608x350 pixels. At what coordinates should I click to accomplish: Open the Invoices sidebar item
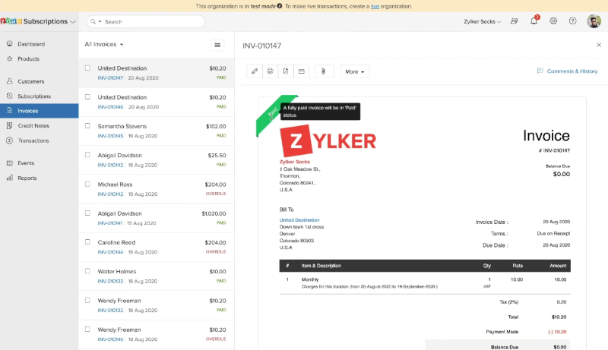click(40, 111)
